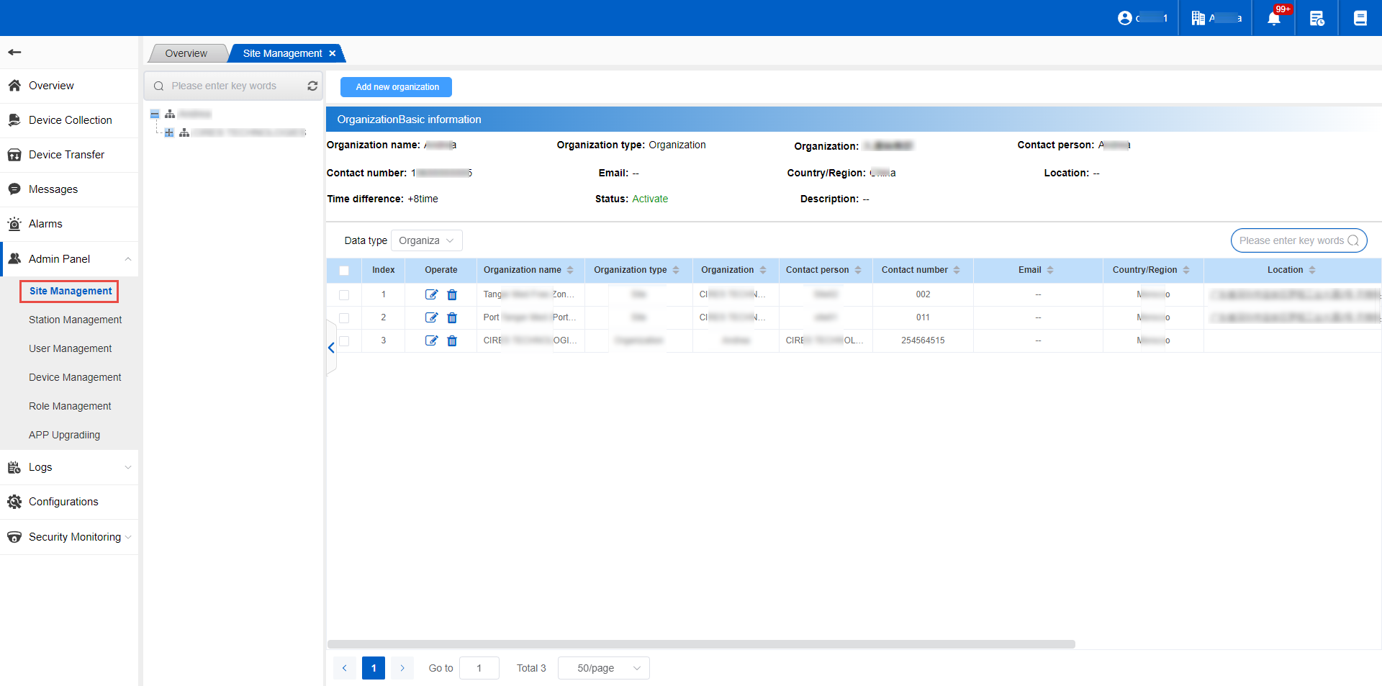Image resolution: width=1382 pixels, height=686 pixels.
Task: Click the refresh icon beside tree search
Action: (x=312, y=86)
